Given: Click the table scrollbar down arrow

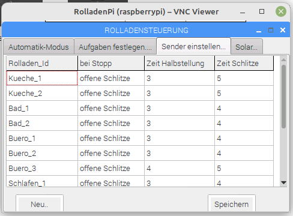Looking at the screenshot, I should (x=283, y=182).
